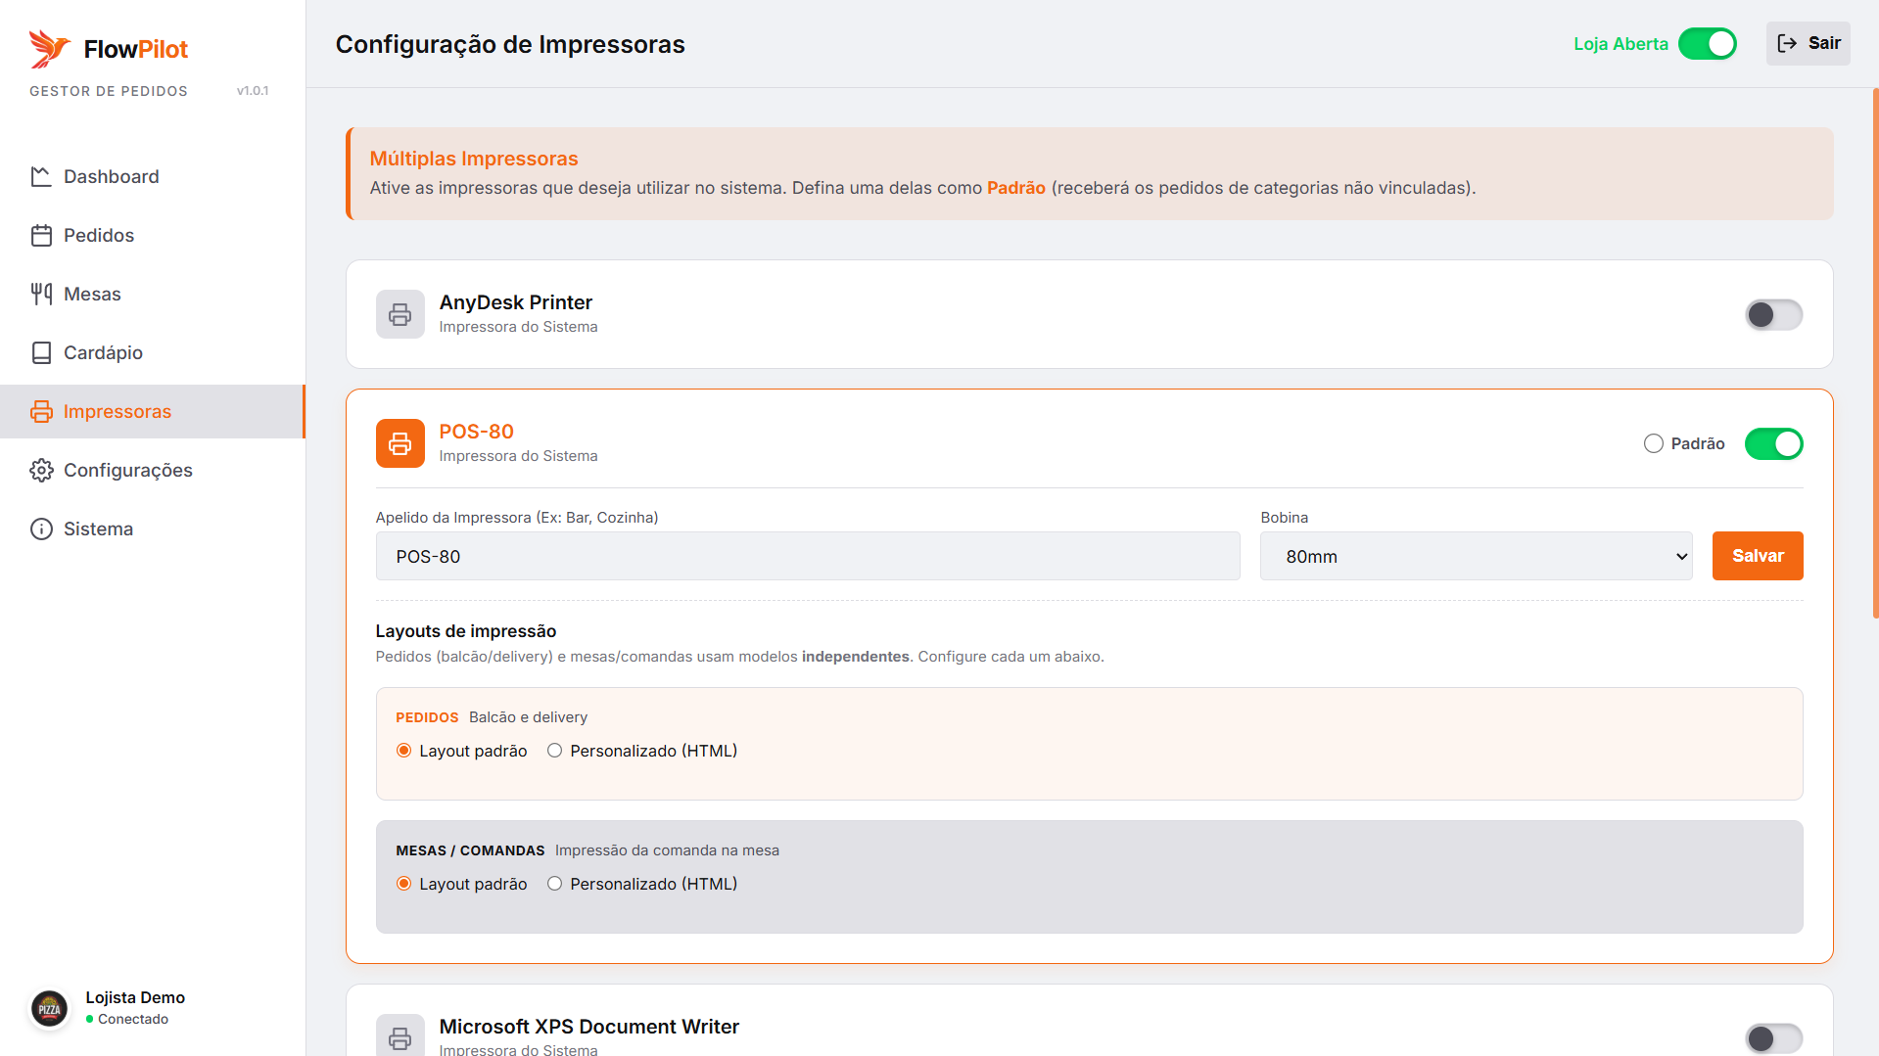Click the AnyDesk Printer icon
Image resolution: width=1879 pixels, height=1056 pixels.
(399, 314)
